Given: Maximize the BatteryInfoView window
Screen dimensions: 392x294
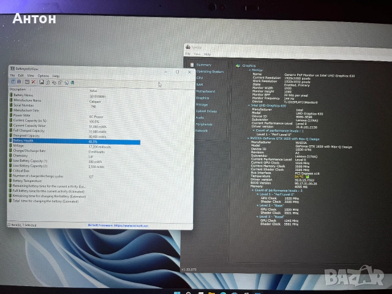Looking at the screenshot, I should [178, 72].
